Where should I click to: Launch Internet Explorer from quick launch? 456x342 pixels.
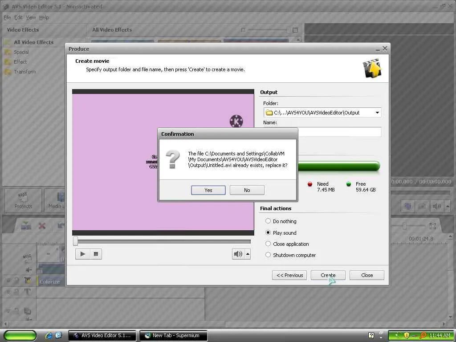tap(49, 335)
